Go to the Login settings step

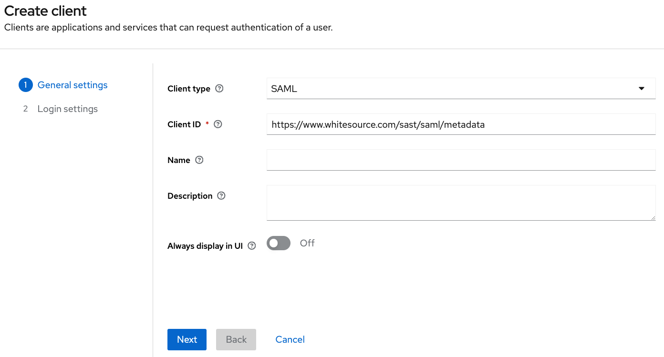[x=68, y=109]
